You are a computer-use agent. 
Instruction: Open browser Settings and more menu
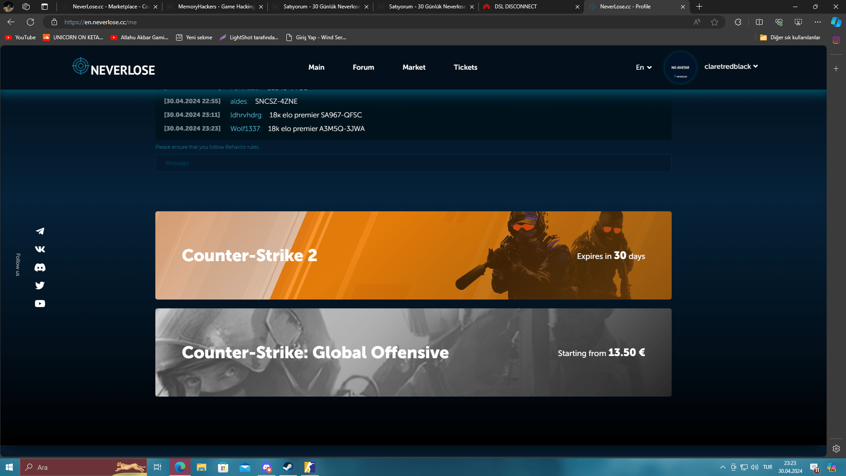click(818, 22)
